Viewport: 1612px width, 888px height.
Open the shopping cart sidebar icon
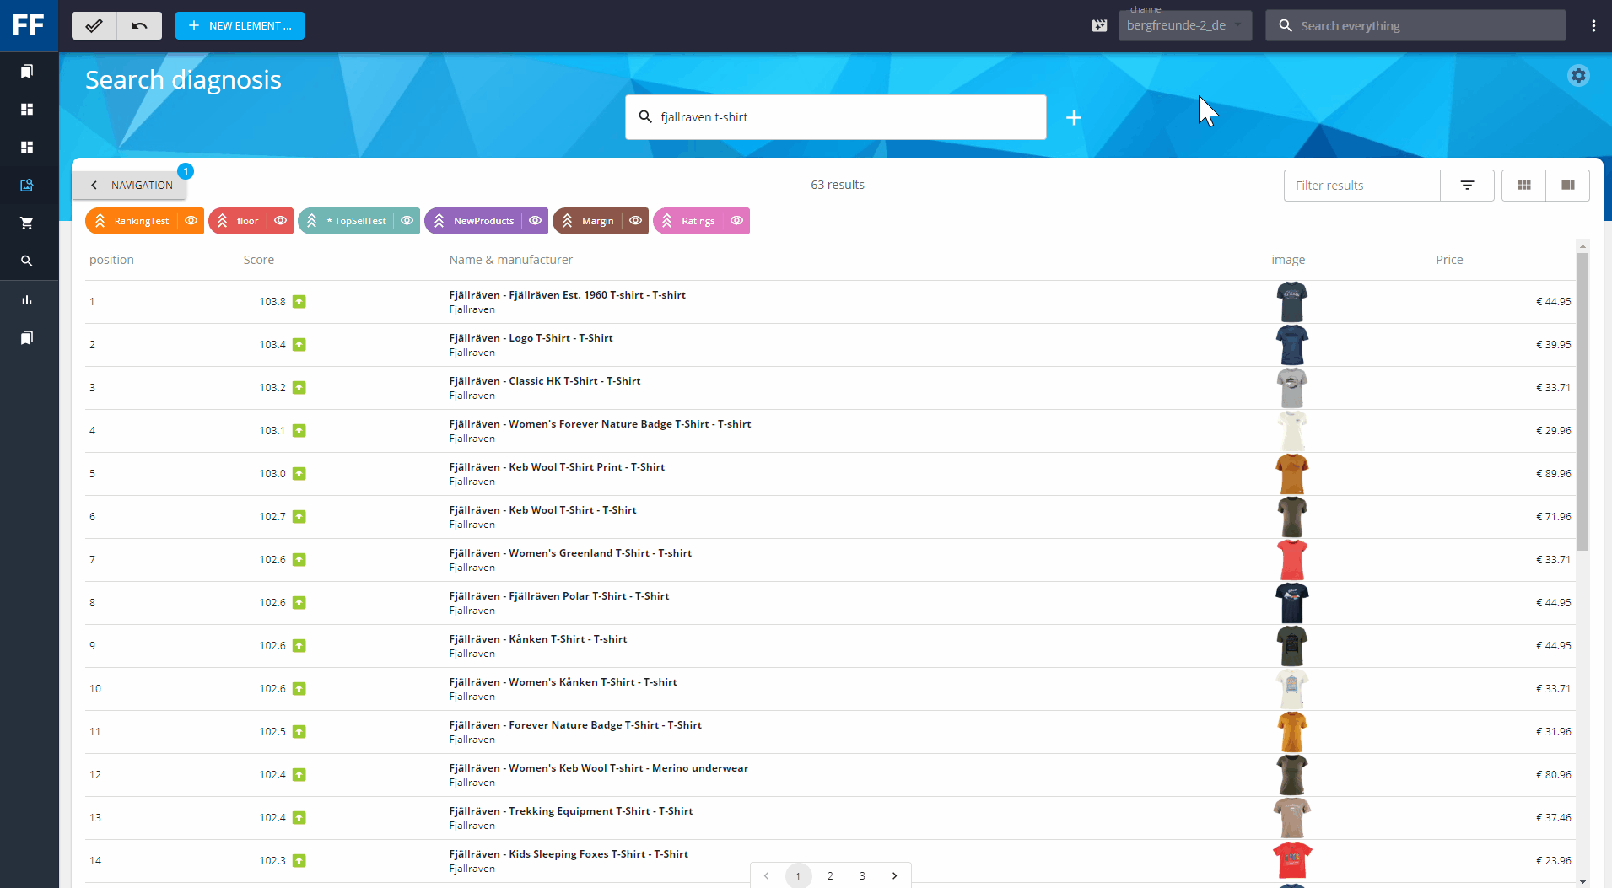[27, 223]
